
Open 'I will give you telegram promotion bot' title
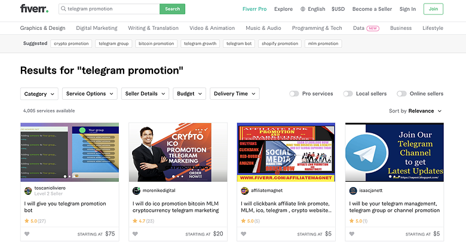pos(65,207)
